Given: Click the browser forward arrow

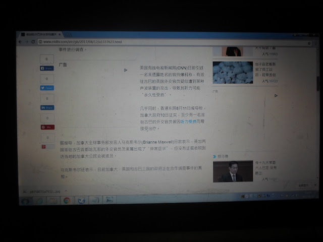Looking at the screenshot, I should (x=27, y=42).
